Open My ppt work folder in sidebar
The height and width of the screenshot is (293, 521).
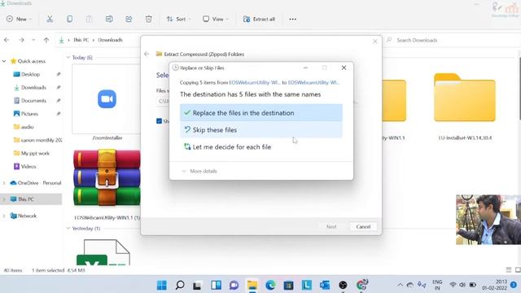point(35,153)
